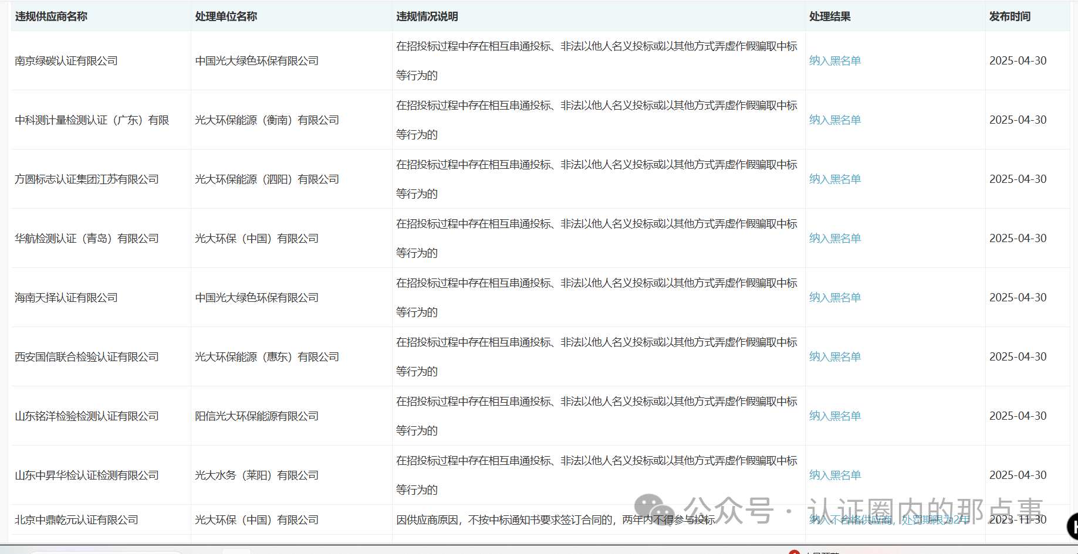Viewport: 1078px width, 554px height.
Task: Click violation description in 华航检测认证 row
Action: pos(597,239)
